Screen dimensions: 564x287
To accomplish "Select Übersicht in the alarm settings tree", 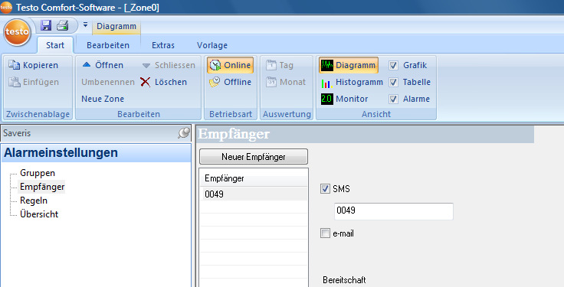I will coord(39,214).
